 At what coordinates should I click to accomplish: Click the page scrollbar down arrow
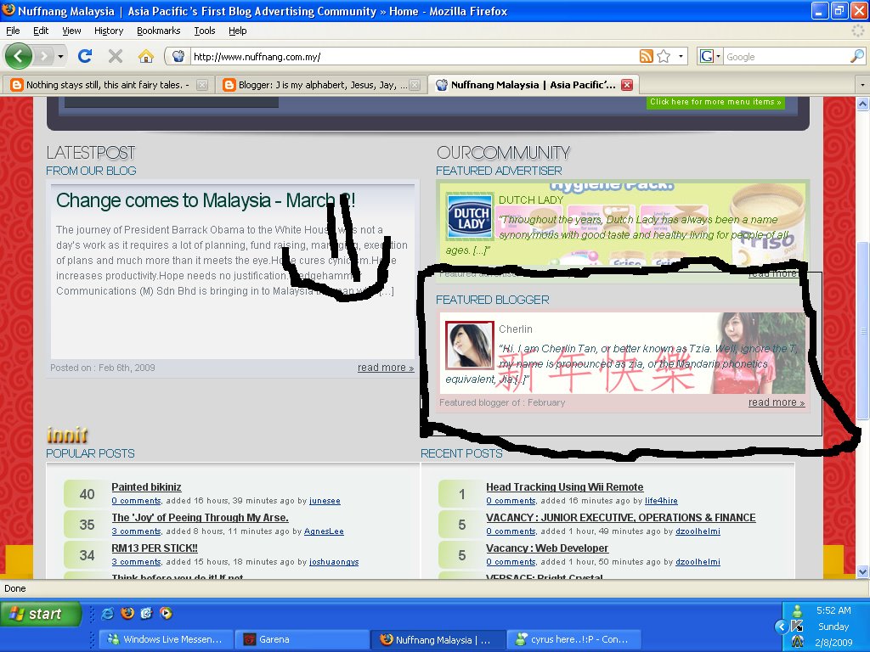pyautogui.click(x=862, y=571)
